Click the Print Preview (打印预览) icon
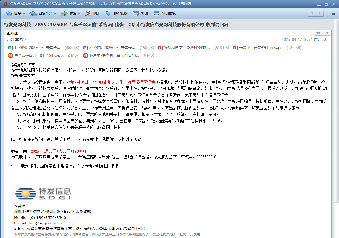This screenshot has height=238, width=339. click(x=156, y=13)
